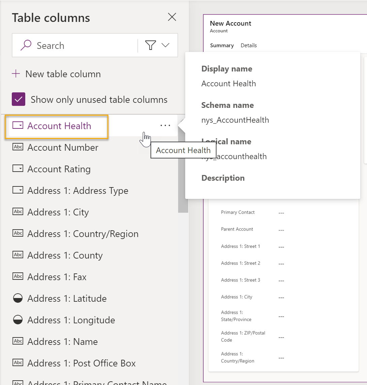Click the Abc icon beside Address 1: City
The width and height of the screenshot is (367, 385).
pyautogui.click(x=18, y=211)
